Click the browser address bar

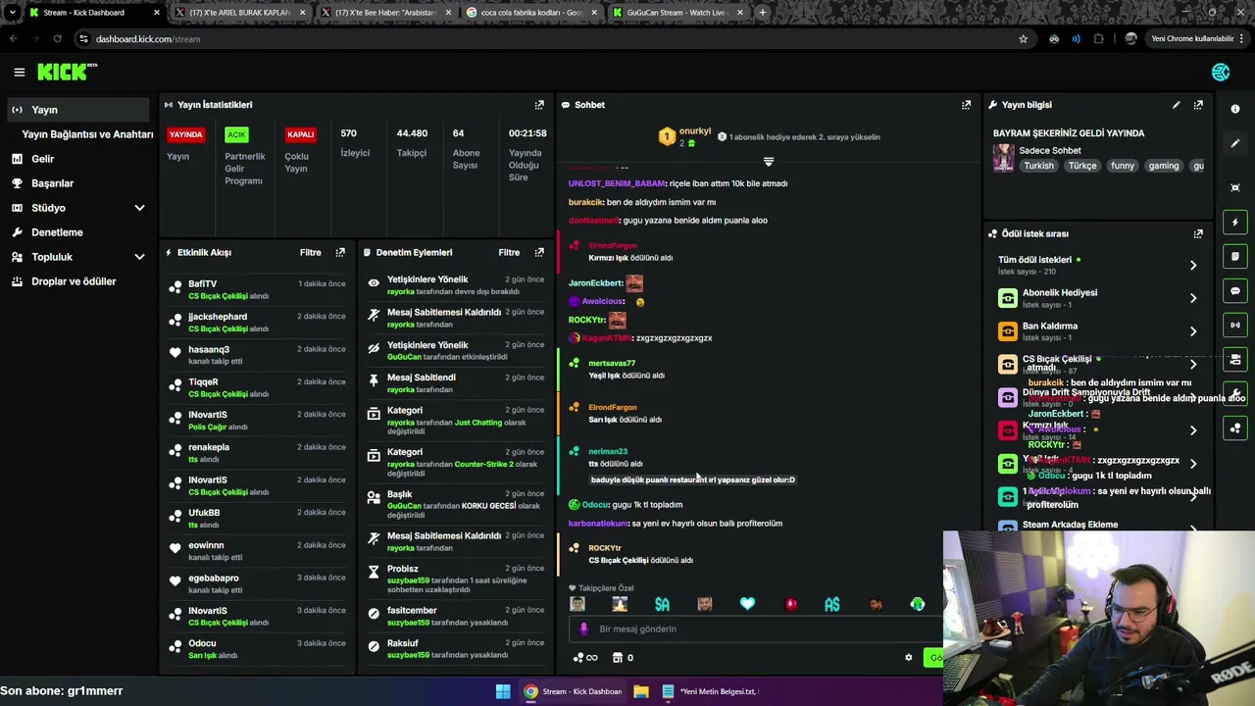(549, 39)
